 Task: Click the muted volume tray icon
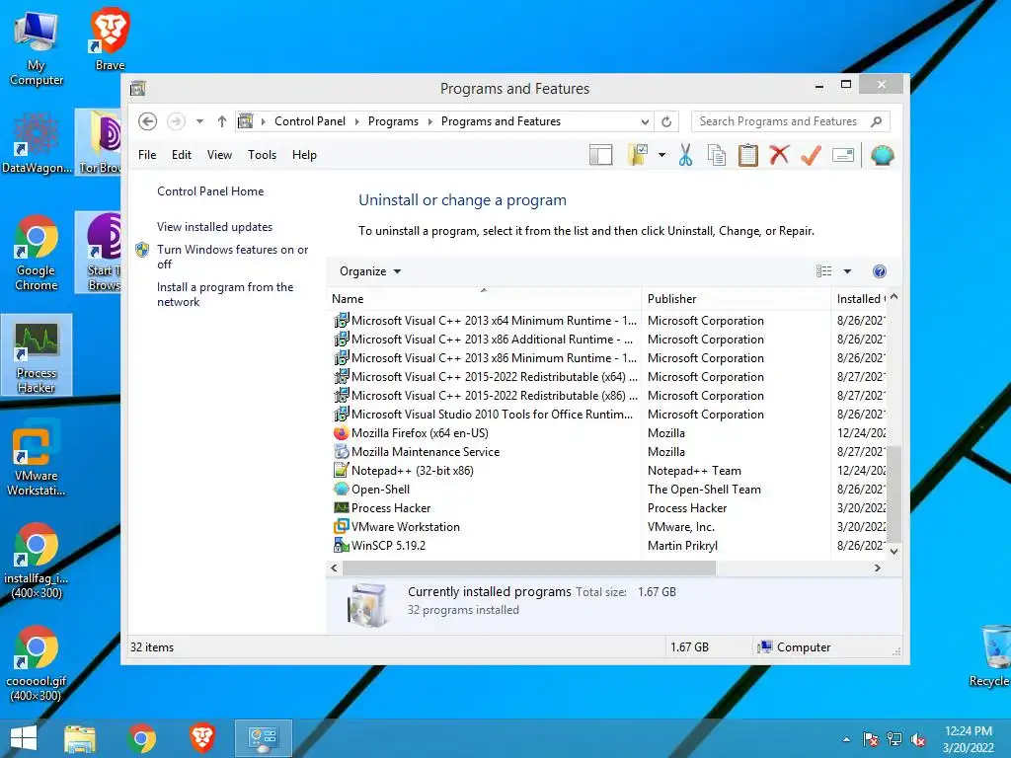tap(918, 739)
